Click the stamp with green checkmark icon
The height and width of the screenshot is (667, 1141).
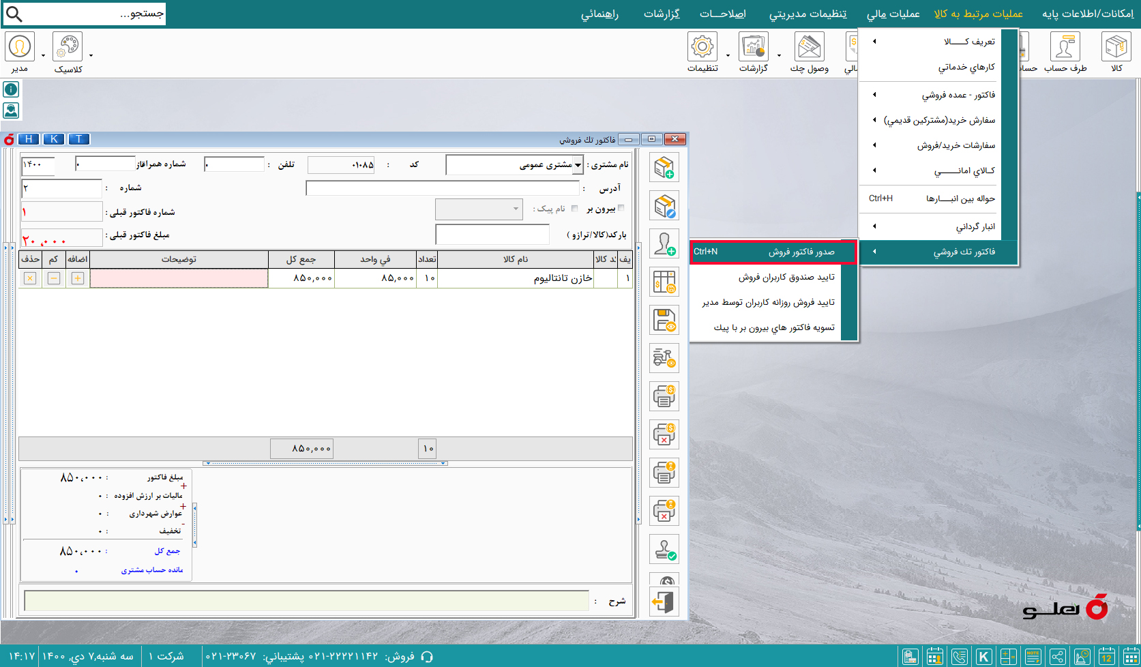pos(664,549)
